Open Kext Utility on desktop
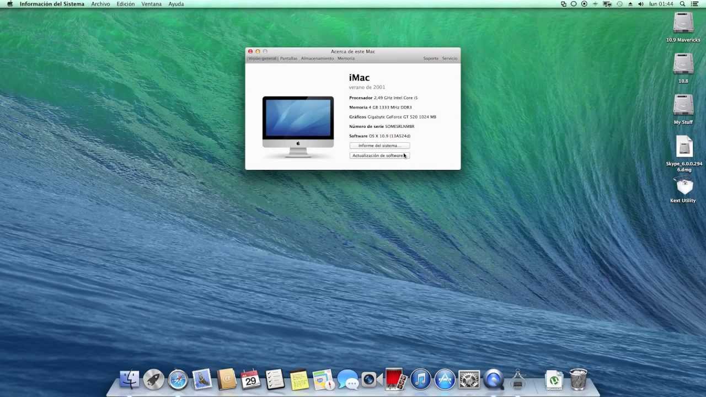This screenshot has width=706, height=397. pyautogui.click(x=683, y=191)
